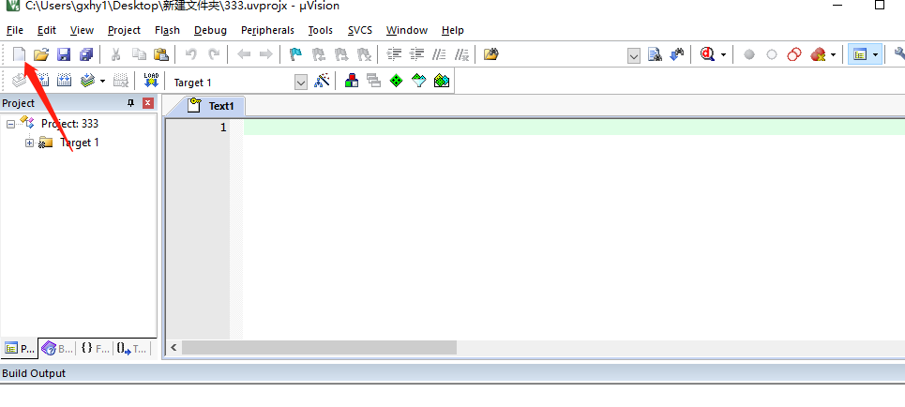The image size is (905, 407).
Task: Navigate backwards with the left arrow
Action: (244, 54)
